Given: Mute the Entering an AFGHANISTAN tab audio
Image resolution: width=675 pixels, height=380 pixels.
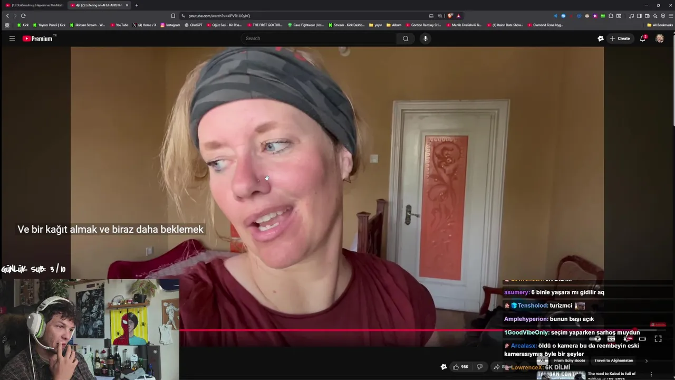Looking at the screenshot, I should pos(78,5).
